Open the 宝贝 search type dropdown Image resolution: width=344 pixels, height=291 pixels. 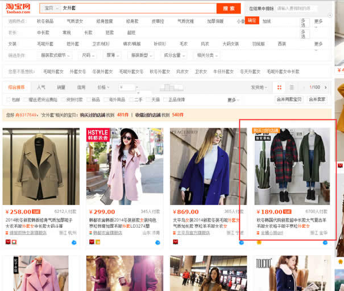[x=49, y=9]
